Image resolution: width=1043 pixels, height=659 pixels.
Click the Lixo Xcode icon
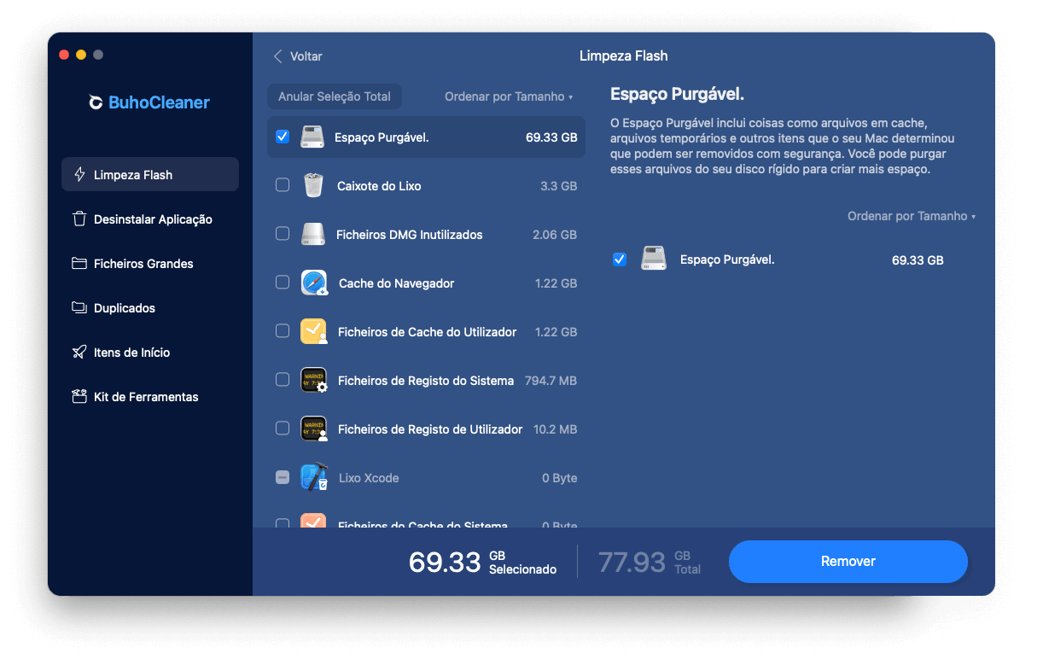click(x=313, y=478)
